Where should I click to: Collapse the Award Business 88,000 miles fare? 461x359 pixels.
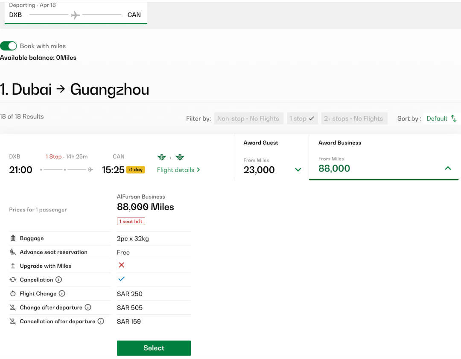pyautogui.click(x=384, y=157)
